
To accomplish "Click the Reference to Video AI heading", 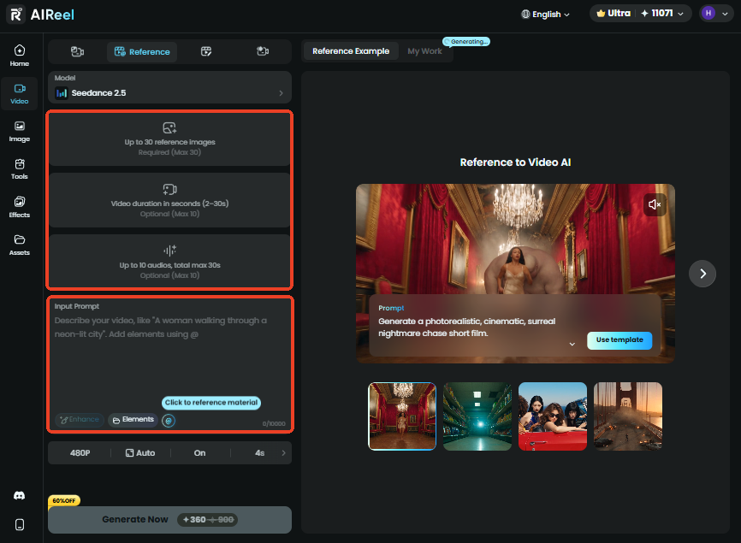I will [515, 162].
